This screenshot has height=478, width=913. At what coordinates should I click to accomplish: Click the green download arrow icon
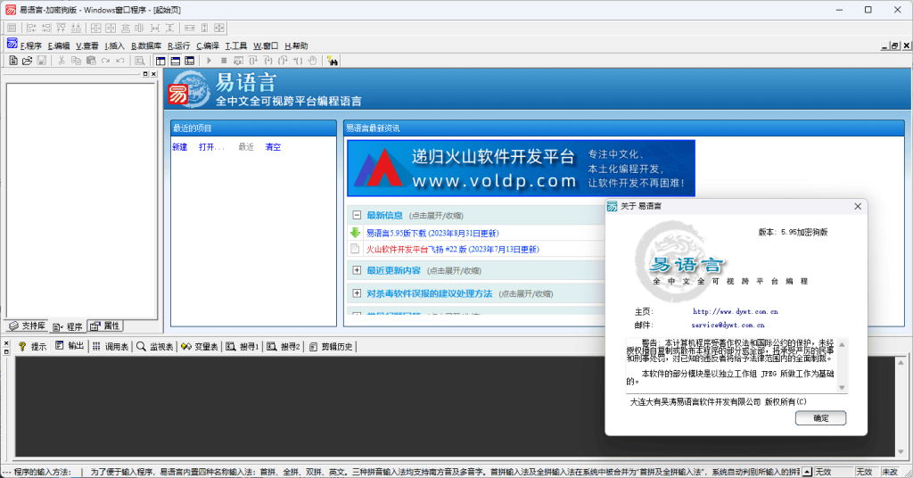click(355, 232)
